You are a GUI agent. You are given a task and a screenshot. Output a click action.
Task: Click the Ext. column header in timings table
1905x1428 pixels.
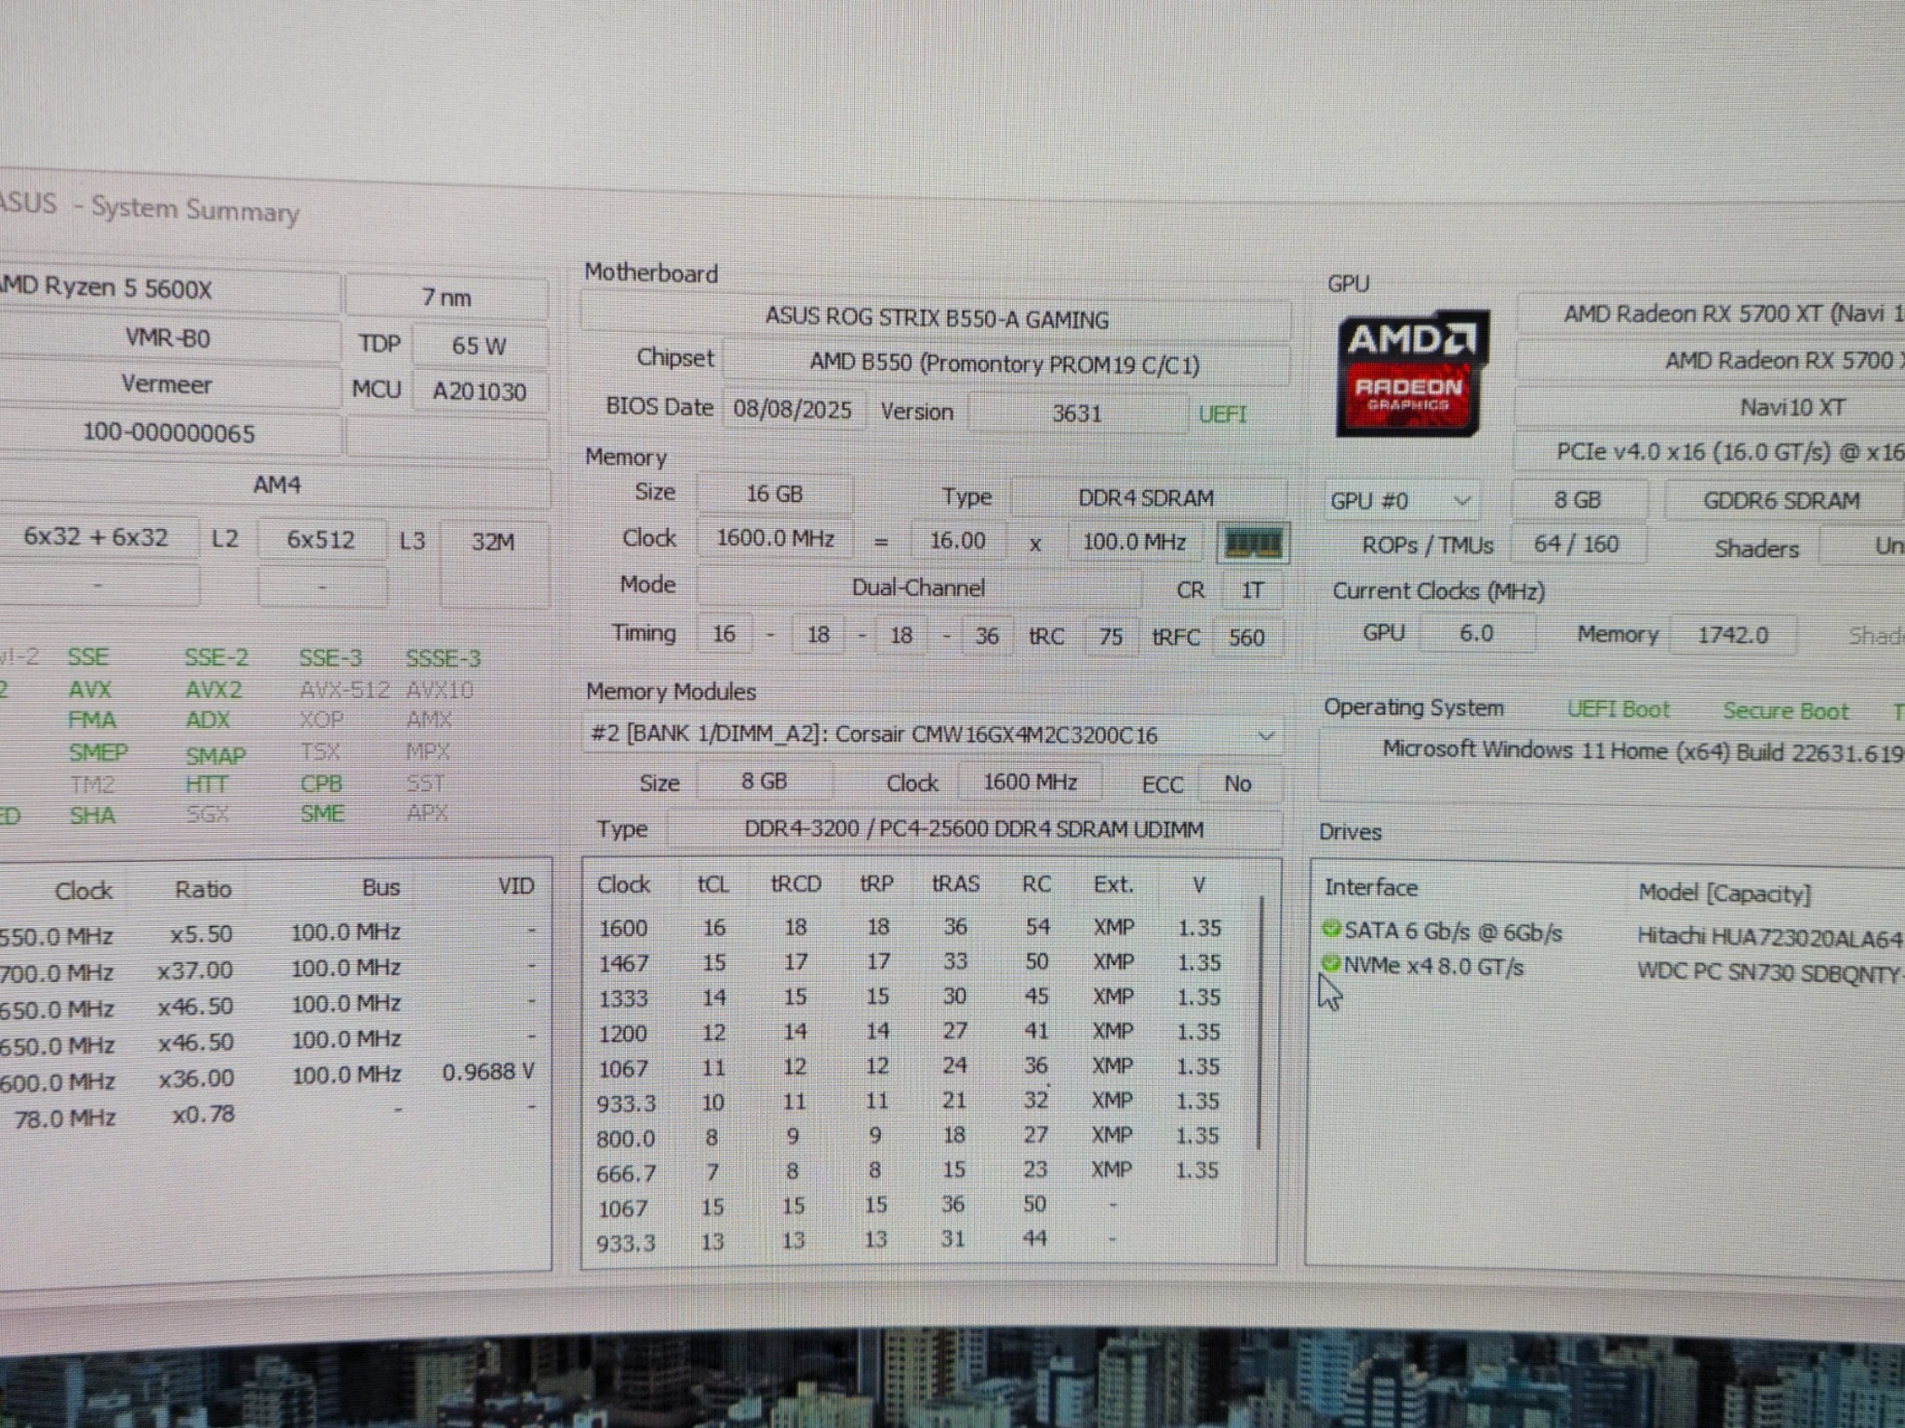1113,884
